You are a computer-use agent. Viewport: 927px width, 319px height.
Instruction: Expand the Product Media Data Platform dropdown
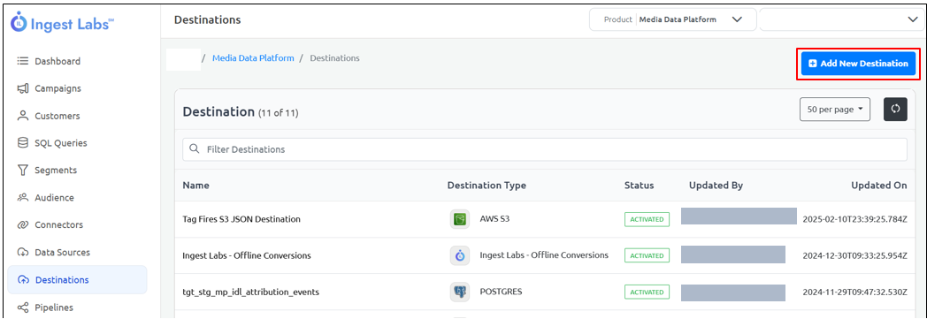(x=673, y=19)
